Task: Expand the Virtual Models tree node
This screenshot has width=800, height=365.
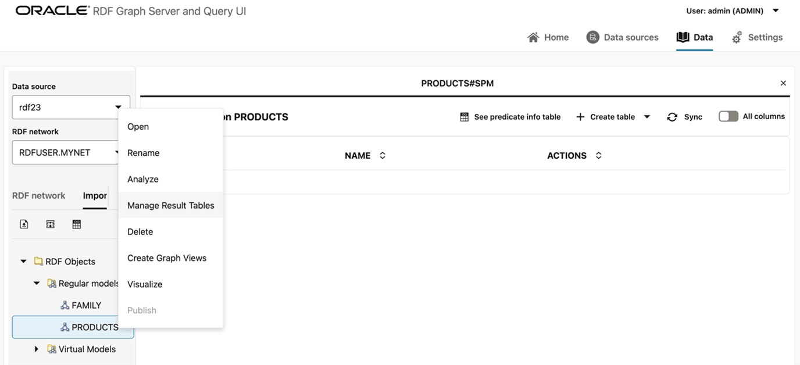Action: (x=37, y=349)
